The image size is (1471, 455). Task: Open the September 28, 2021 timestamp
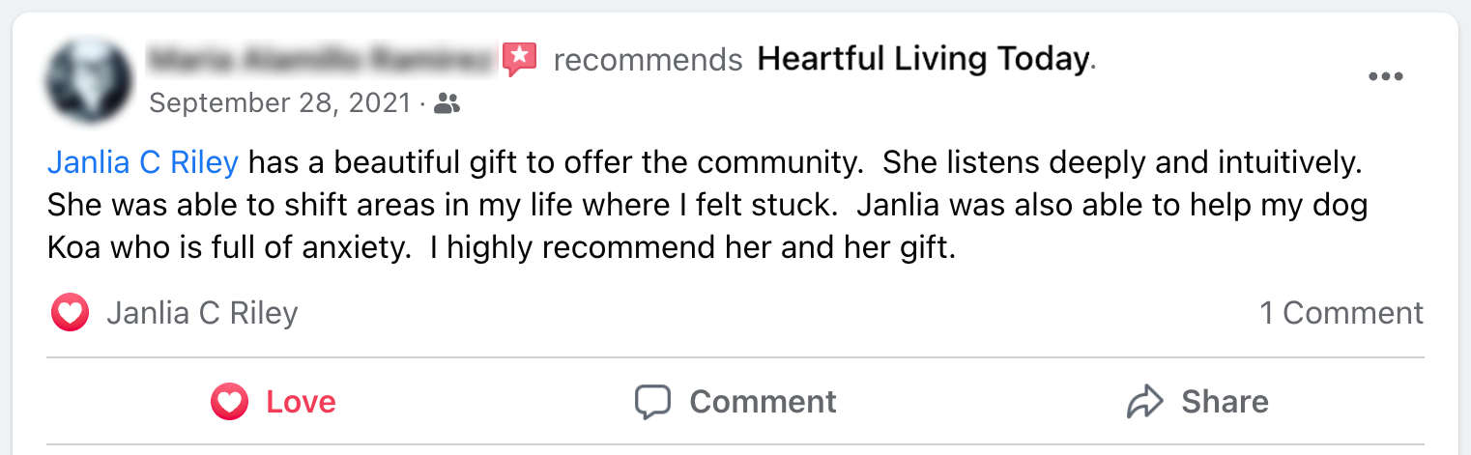tap(280, 103)
